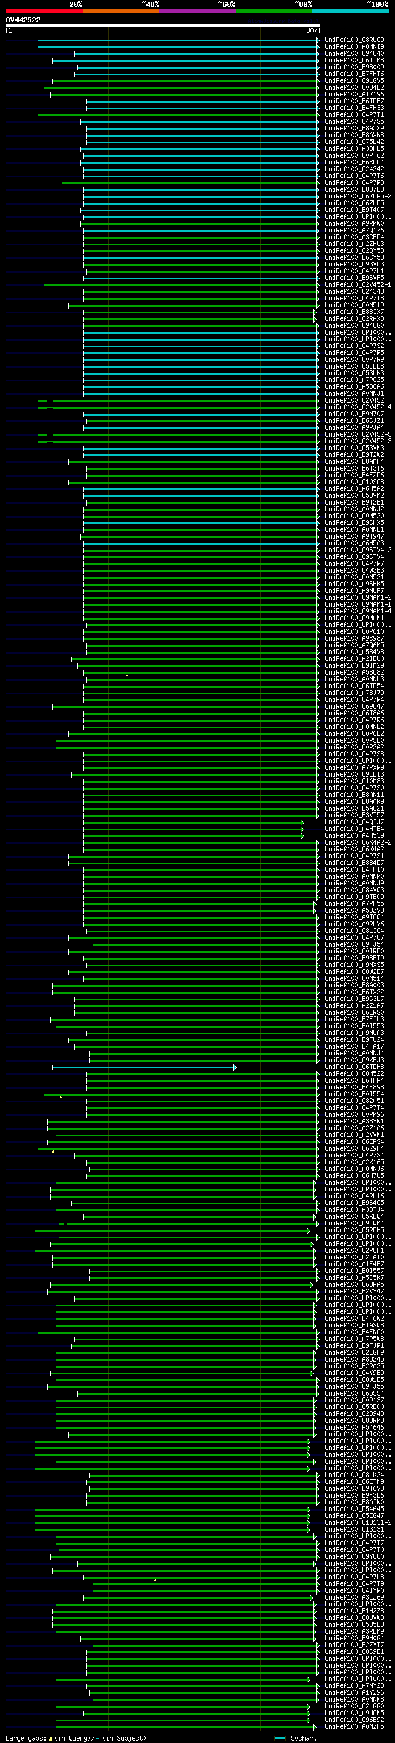Click the UniRef100_Q9XFJ3 label
The image size is (395, 1743).
pyautogui.click(x=354, y=1060)
